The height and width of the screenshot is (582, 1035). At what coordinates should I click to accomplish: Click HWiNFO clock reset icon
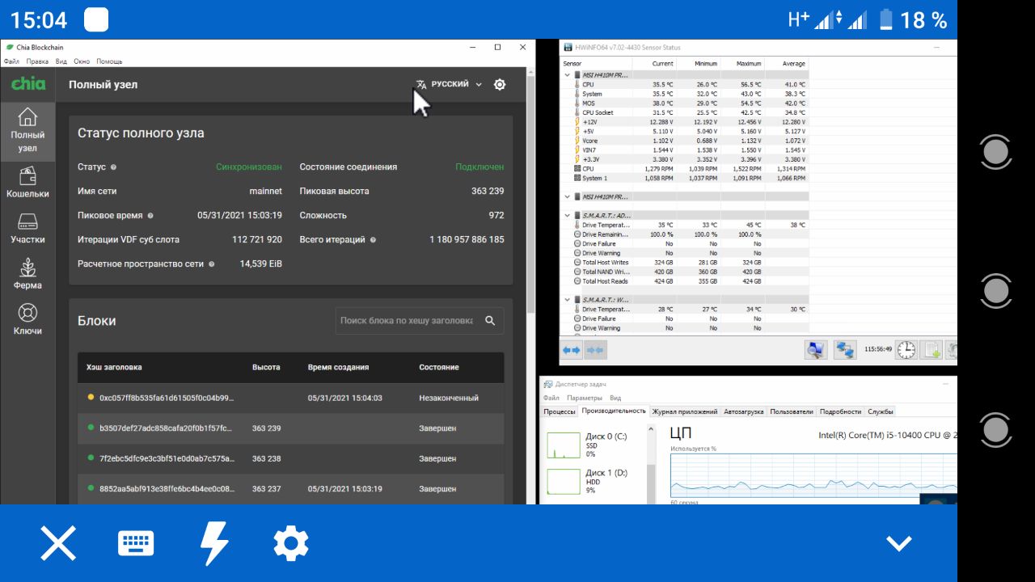coord(906,349)
